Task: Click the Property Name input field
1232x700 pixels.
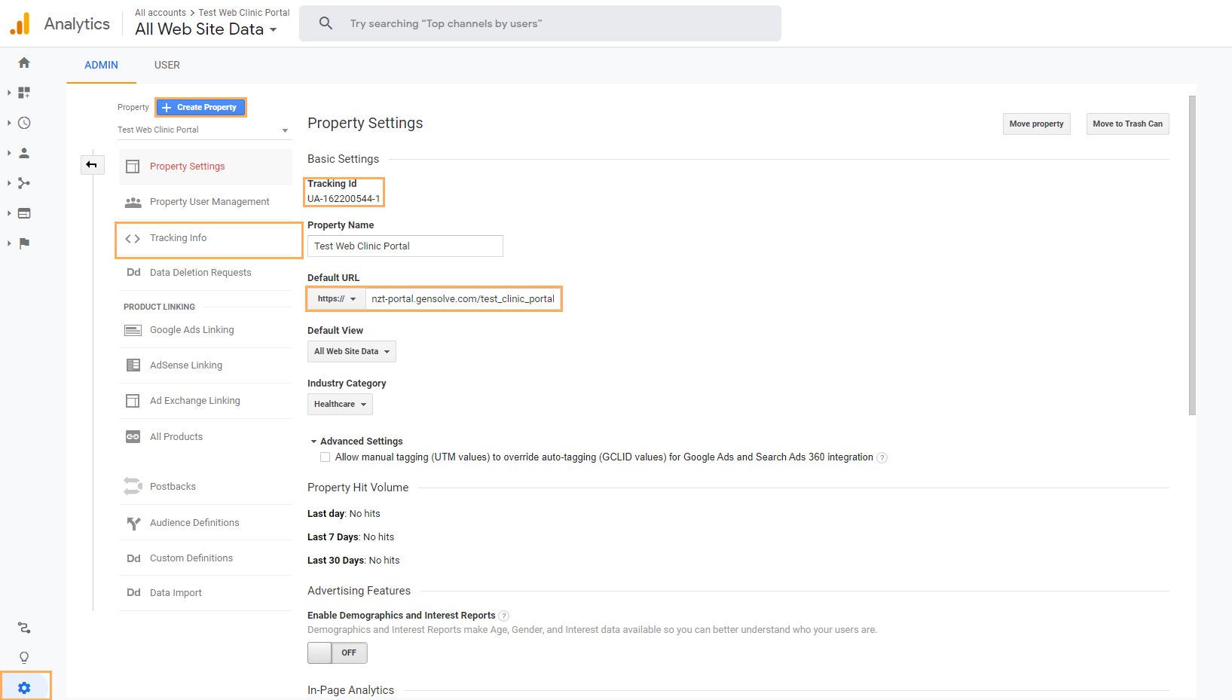Action: click(405, 246)
